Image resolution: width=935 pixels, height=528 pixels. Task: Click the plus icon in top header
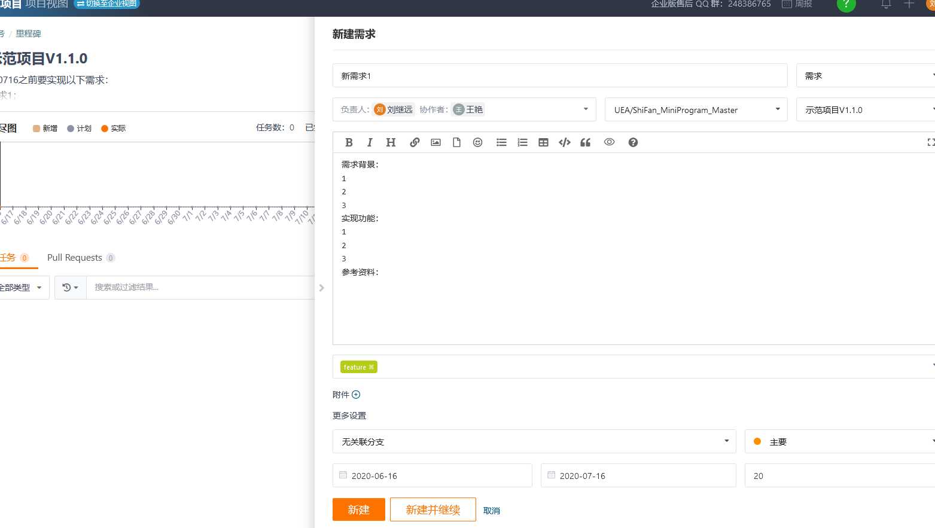coord(909,4)
